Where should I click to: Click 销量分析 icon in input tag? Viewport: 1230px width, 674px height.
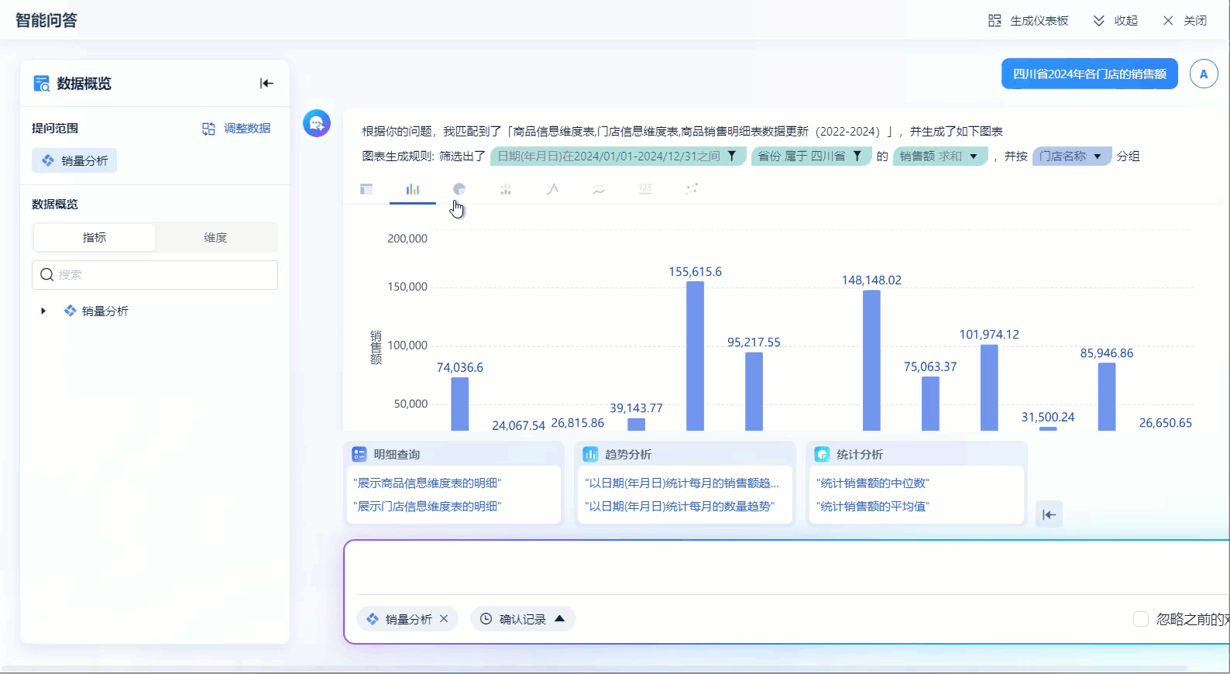coord(373,619)
